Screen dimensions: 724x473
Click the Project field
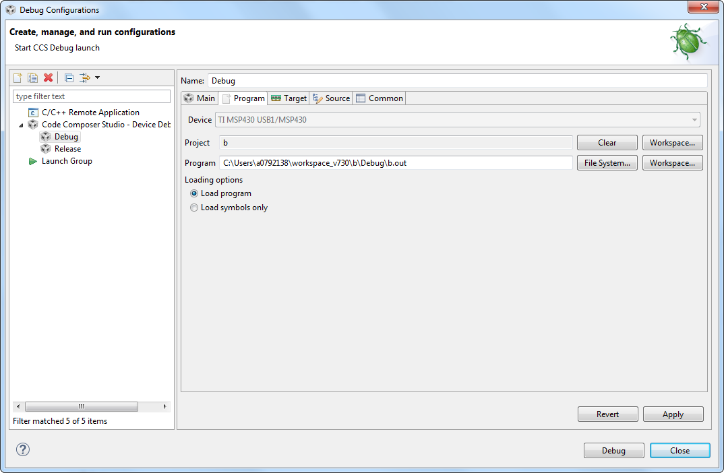click(396, 143)
